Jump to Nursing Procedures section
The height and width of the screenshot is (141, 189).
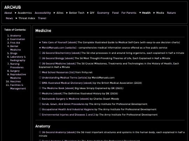[x=17, y=65]
